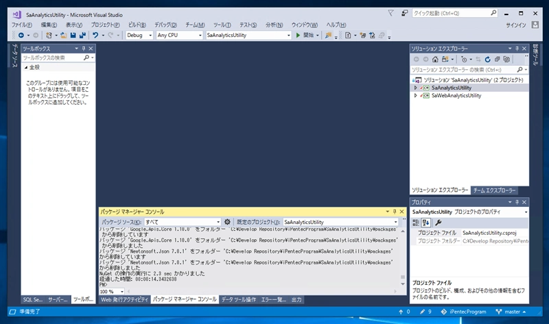549x324 pixels.
Task: Click the Categorized view icon in Properties
Action: coord(416,223)
